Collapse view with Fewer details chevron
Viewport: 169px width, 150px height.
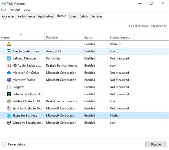tap(4, 144)
